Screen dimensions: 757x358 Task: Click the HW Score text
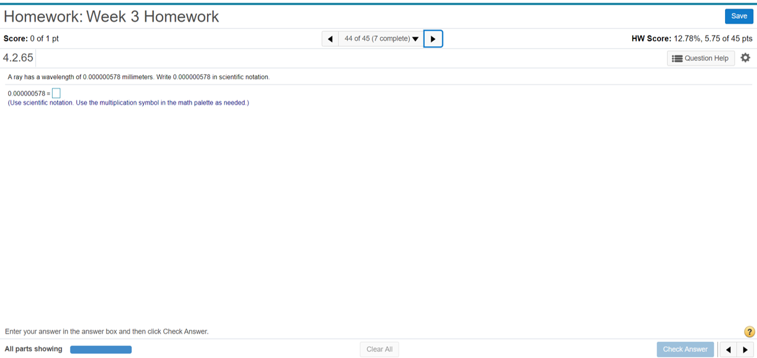(692, 38)
